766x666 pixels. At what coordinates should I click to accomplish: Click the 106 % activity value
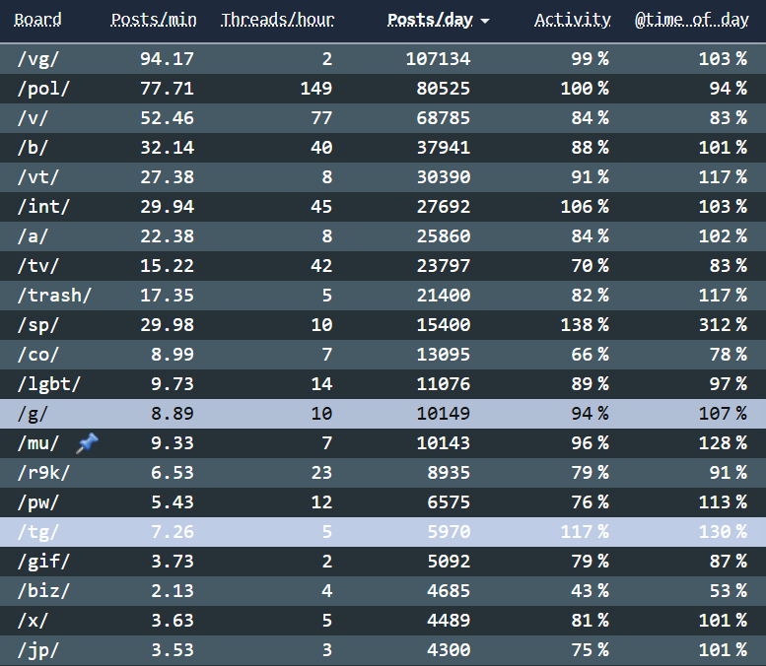click(585, 207)
